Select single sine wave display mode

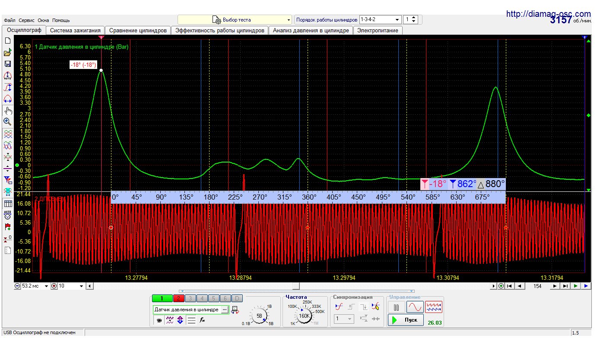(x=415, y=307)
